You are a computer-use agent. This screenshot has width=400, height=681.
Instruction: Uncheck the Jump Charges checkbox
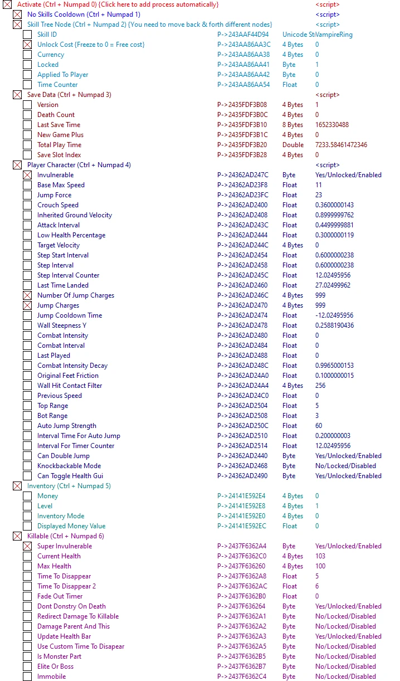click(27, 305)
